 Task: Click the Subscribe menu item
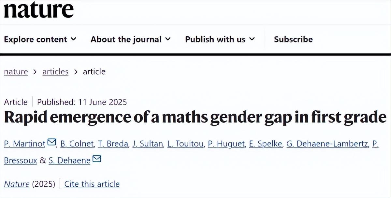[293, 40]
